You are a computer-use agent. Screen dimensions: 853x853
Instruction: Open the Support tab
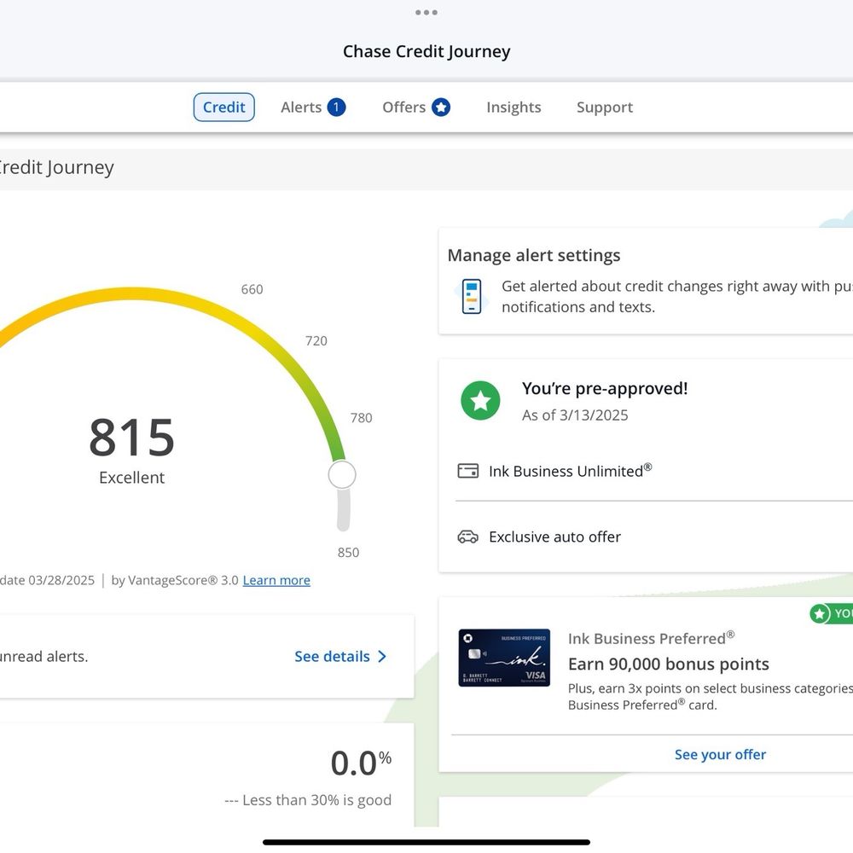(604, 107)
